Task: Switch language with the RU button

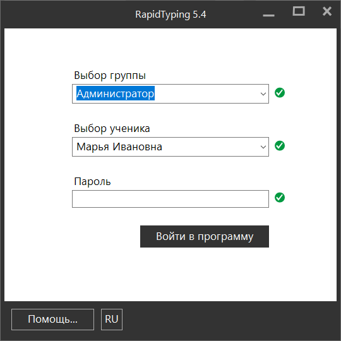Action: pos(112,320)
